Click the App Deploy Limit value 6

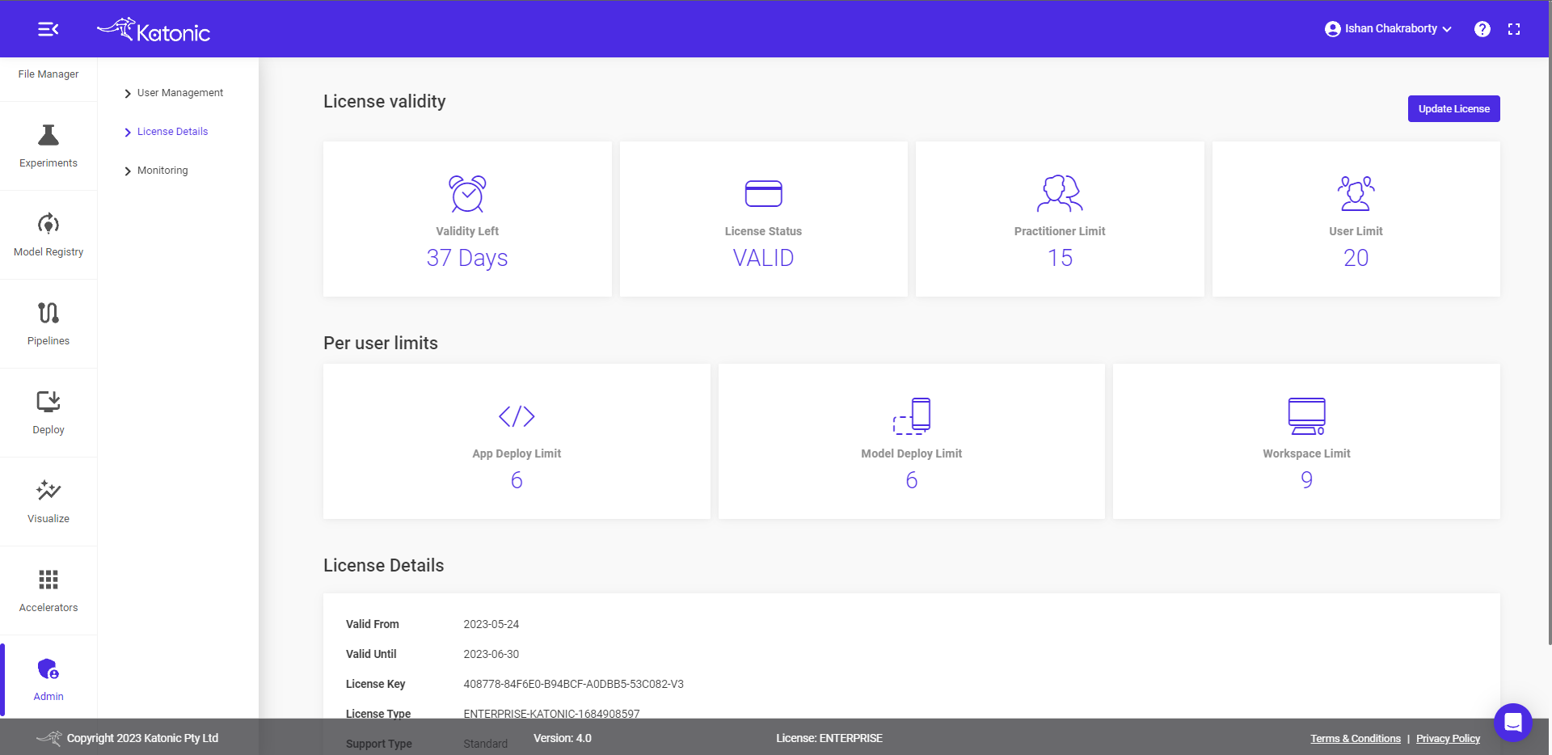point(517,480)
